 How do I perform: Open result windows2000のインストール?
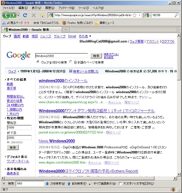tap(63, 80)
